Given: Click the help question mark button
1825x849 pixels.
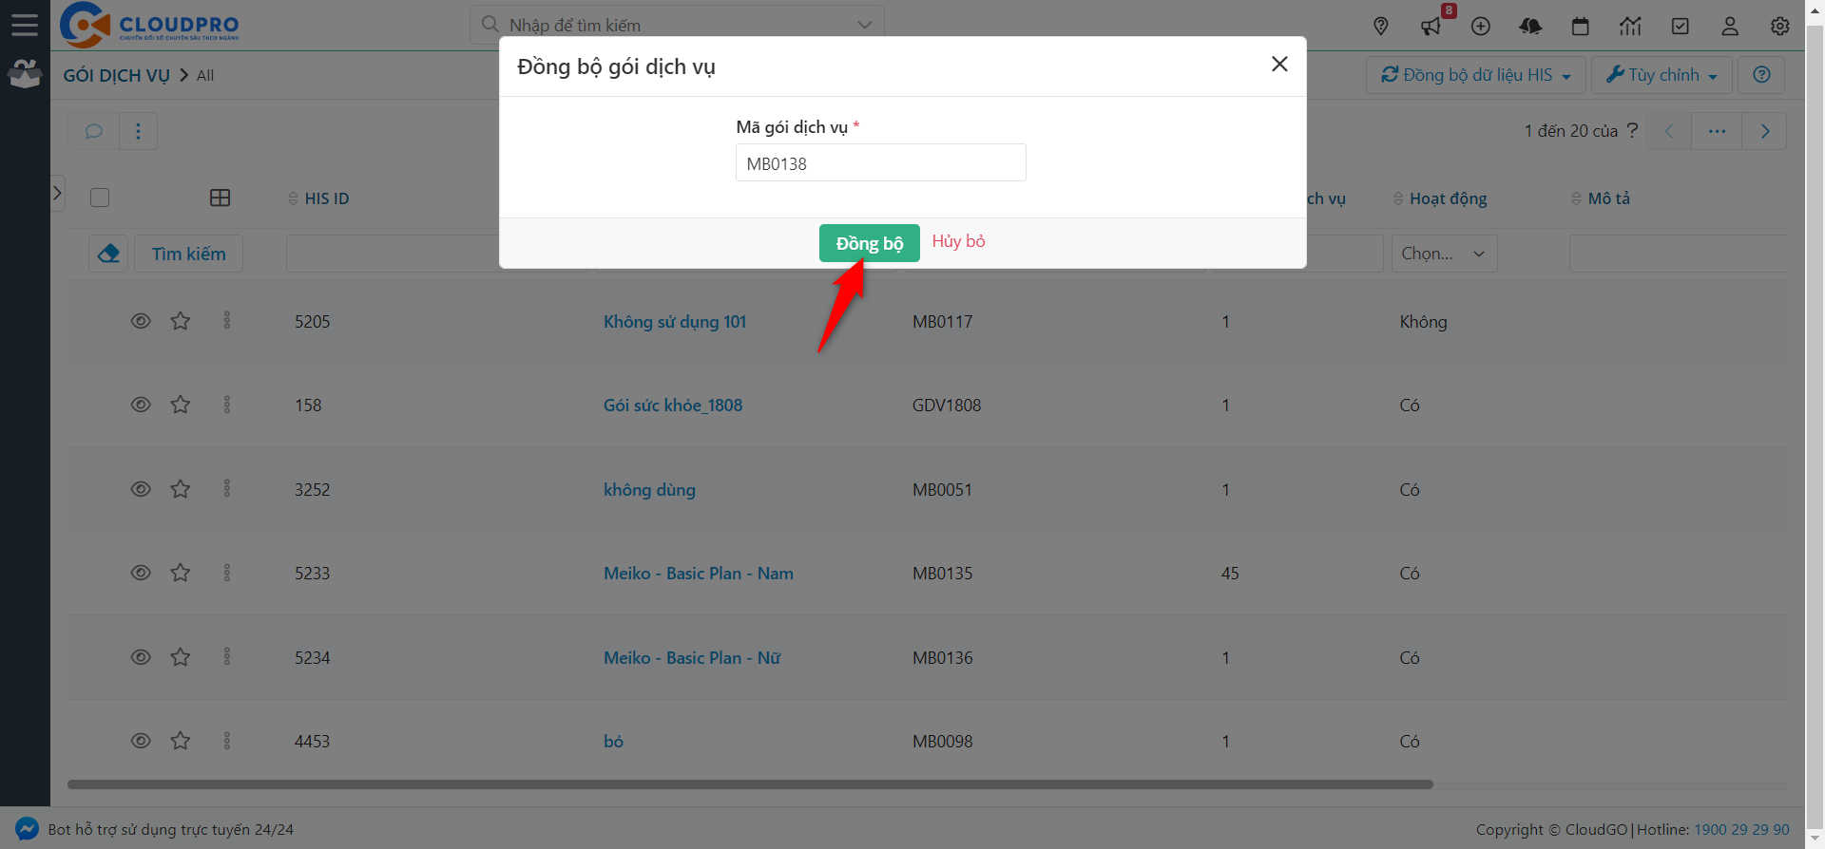Looking at the screenshot, I should pyautogui.click(x=1761, y=75).
